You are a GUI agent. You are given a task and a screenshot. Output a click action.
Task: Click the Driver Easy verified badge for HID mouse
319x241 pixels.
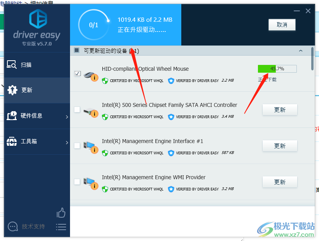coord(171,81)
